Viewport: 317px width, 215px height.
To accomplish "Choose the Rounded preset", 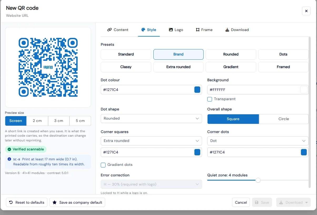I will pos(231,54).
